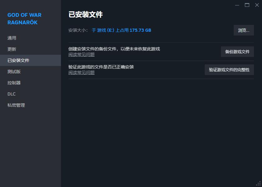
Task: Go to the 测试版 tab
Action: click(30, 72)
